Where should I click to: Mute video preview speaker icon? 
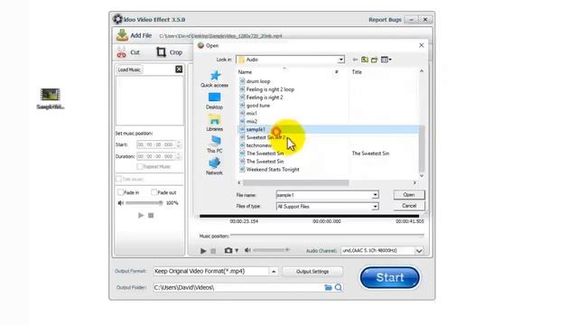tap(247, 250)
